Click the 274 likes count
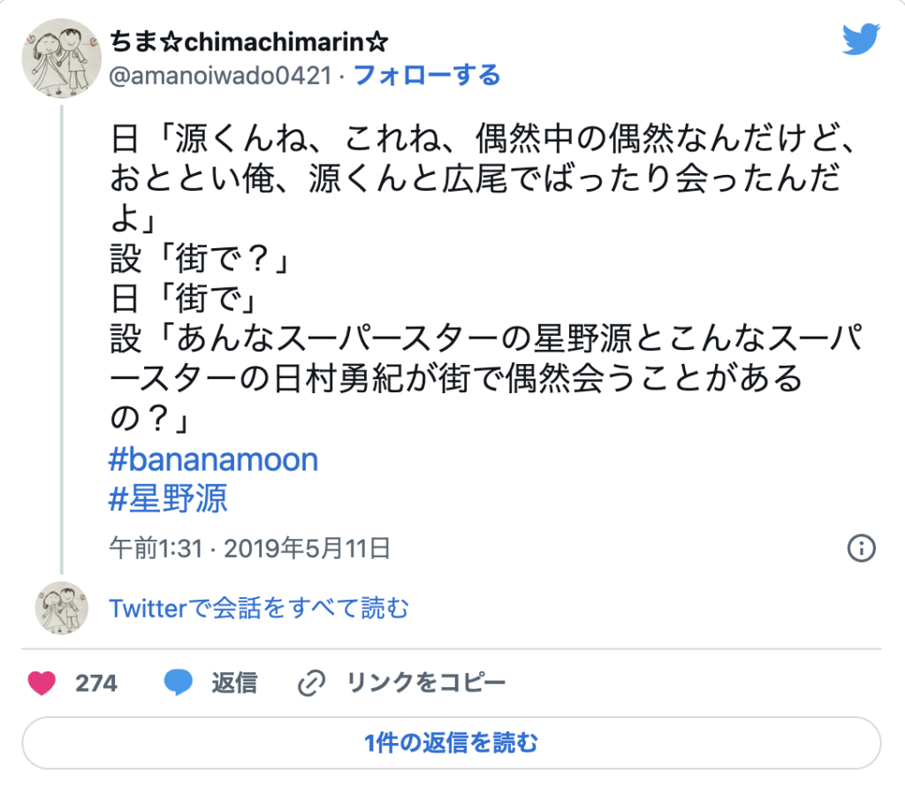The image size is (905, 788). [96, 683]
